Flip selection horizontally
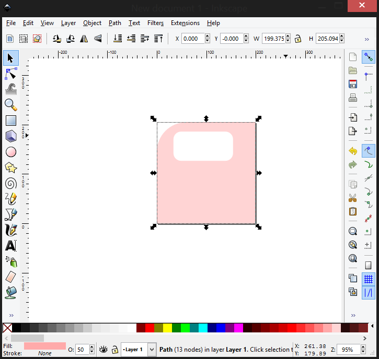 (x=84, y=39)
